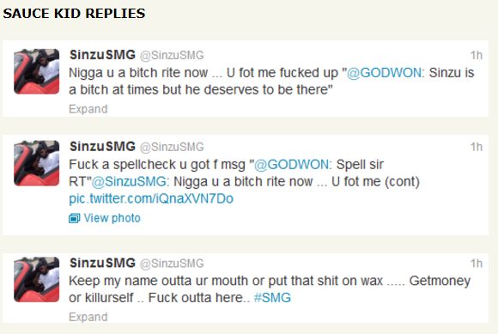Open the View photo media icon
Image resolution: width=498 pixels, height=334 pixels.
click(75, 218)
